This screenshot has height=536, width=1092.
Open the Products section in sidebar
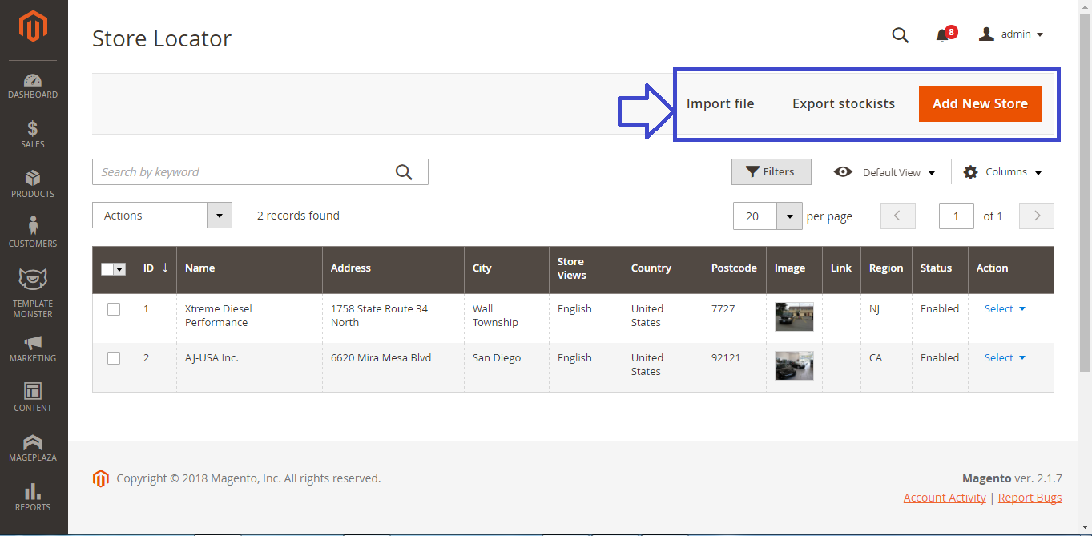click(x=33, y=183)
